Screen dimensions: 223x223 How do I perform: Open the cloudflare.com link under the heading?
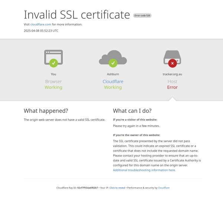[41, 25]
